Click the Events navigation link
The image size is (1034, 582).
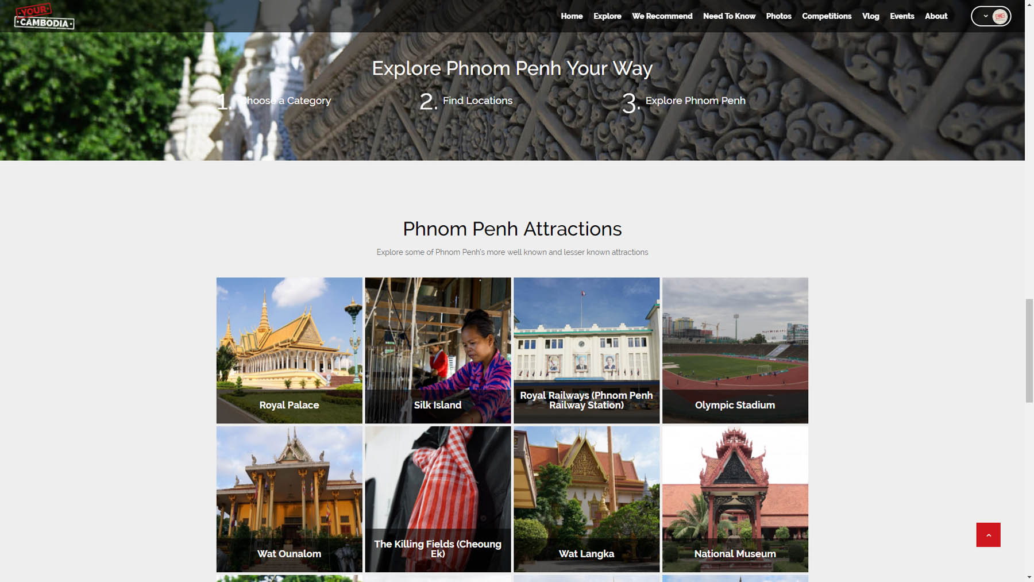click(x=902, y=16)
